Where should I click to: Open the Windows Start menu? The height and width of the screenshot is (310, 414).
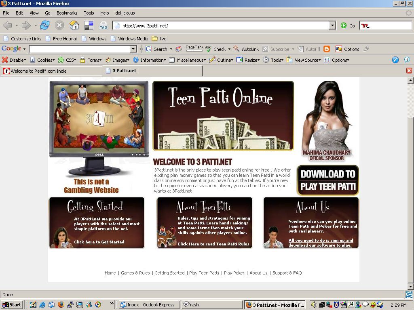12,305
